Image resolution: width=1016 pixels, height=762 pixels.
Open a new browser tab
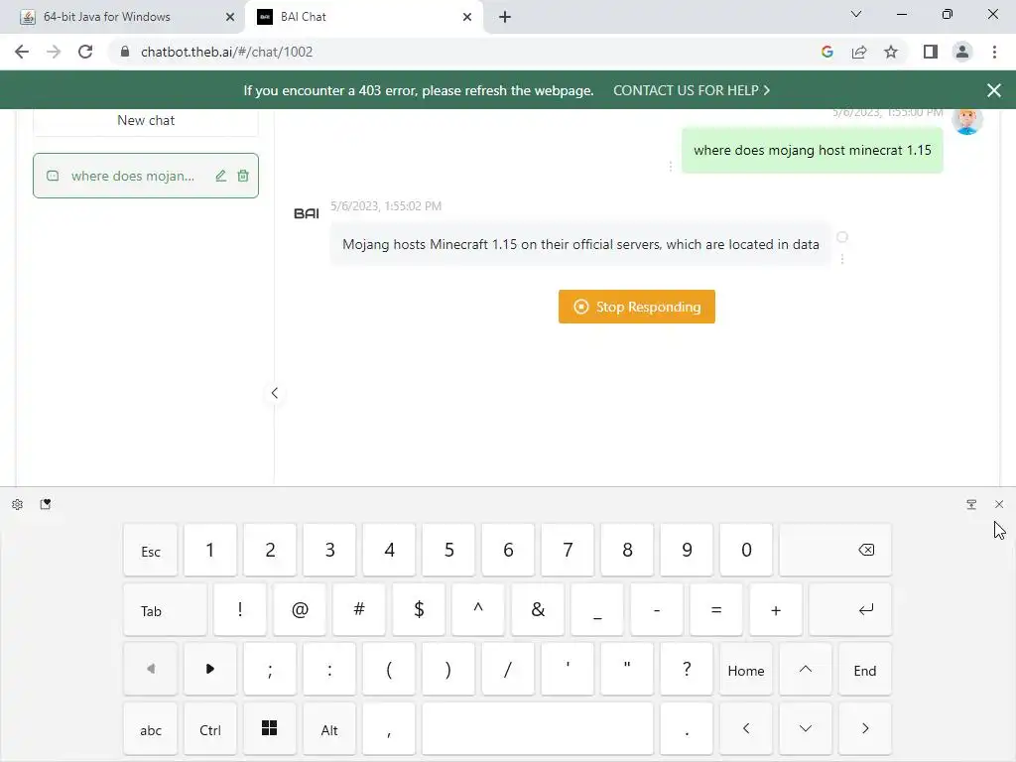click(505, 17)
